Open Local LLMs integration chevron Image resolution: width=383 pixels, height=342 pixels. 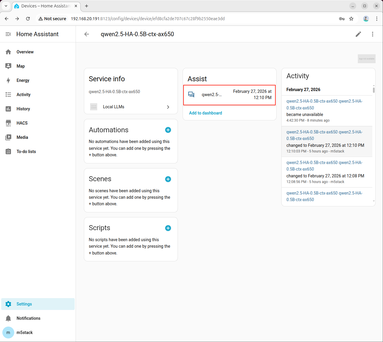(168, 107)
